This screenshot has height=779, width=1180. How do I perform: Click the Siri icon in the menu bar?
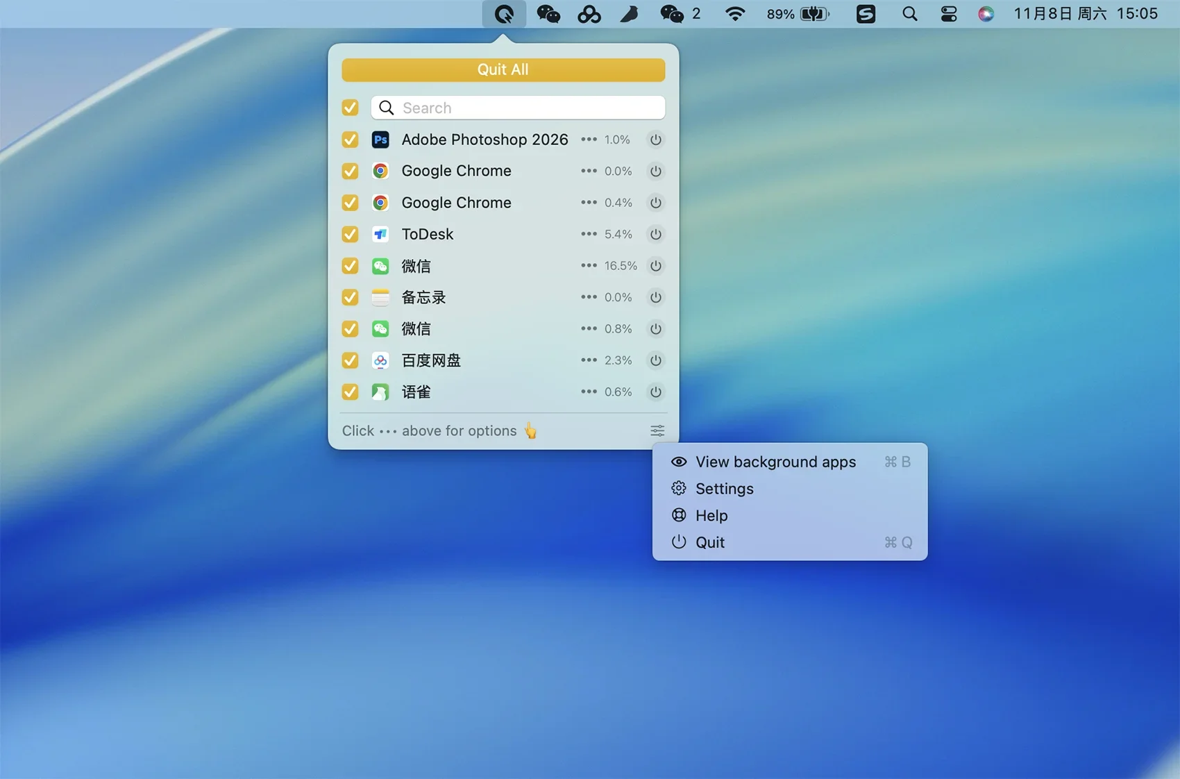986,14
